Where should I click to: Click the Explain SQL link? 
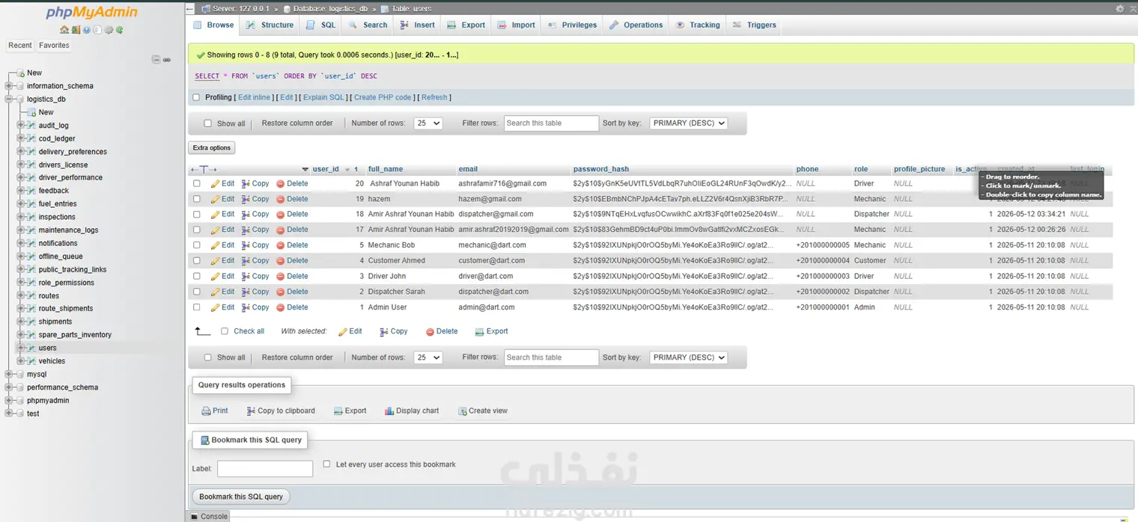coord(323,97)
